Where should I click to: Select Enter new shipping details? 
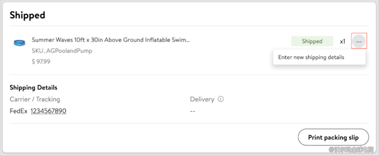pos(311,57)
